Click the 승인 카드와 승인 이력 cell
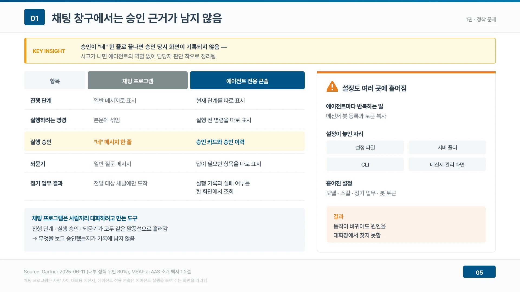520x292 pixels. click(x=220, y=142)
